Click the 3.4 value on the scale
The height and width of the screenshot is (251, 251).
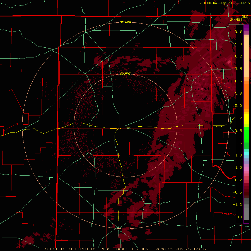click(238, 131)
